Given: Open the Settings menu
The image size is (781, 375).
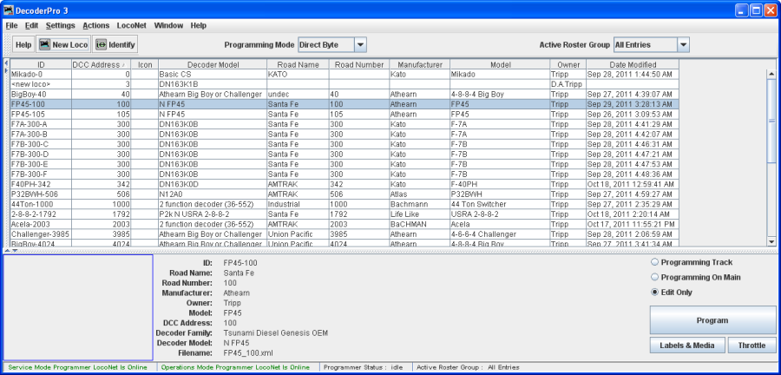Looking at the screenshot, I should point(60,26).
